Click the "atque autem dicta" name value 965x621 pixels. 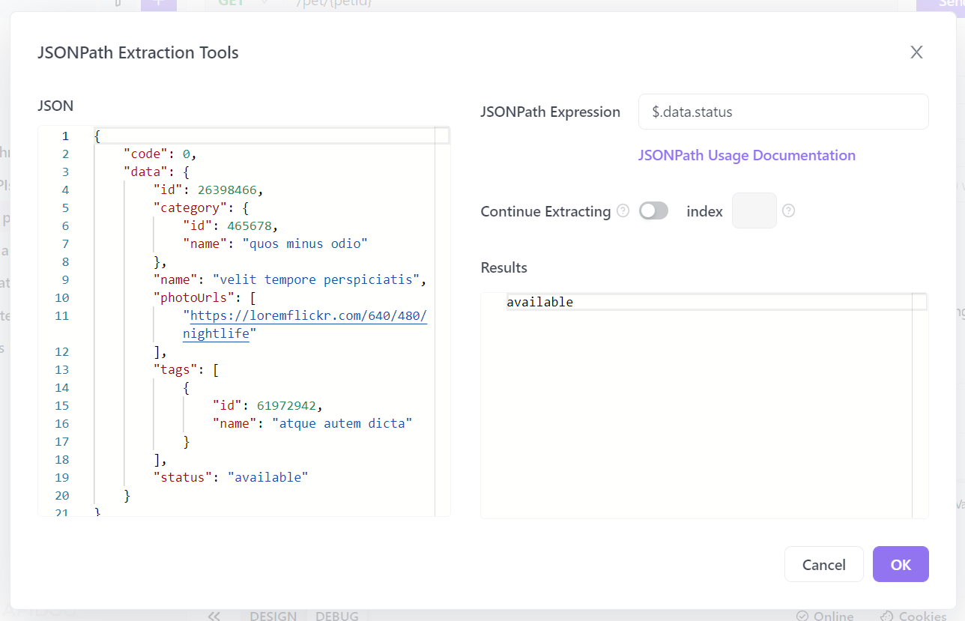coord(342,423)
